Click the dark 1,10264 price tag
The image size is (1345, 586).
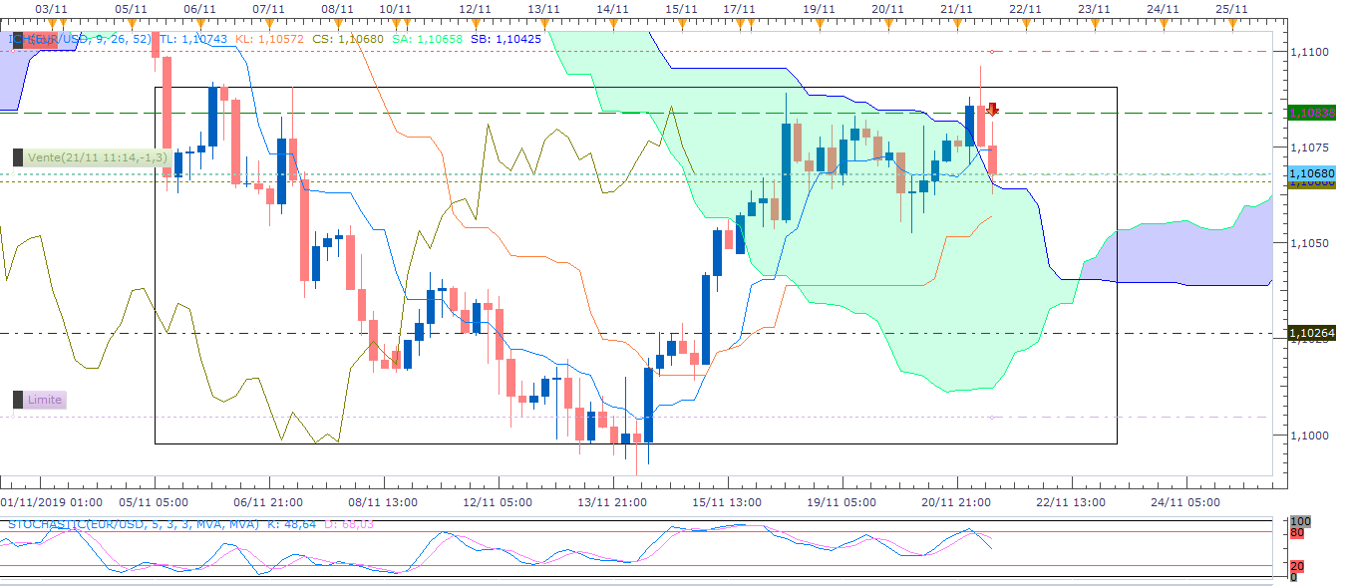tap(1312, 333)
